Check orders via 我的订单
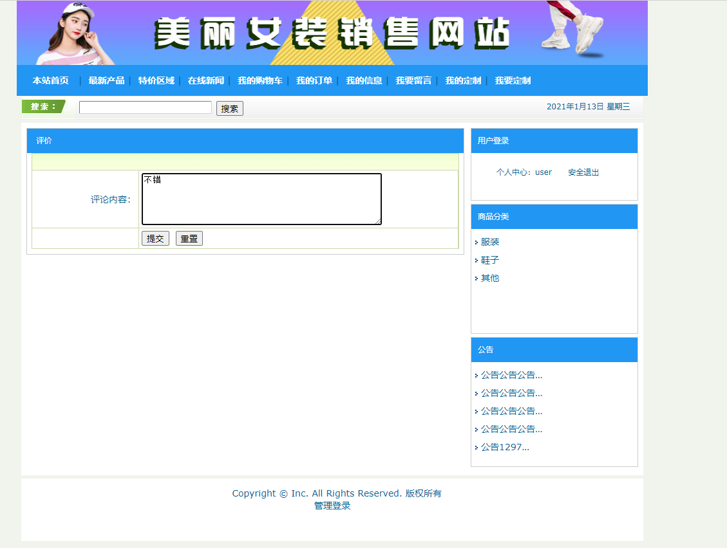The image size is (727, 548). coord(314,80)
